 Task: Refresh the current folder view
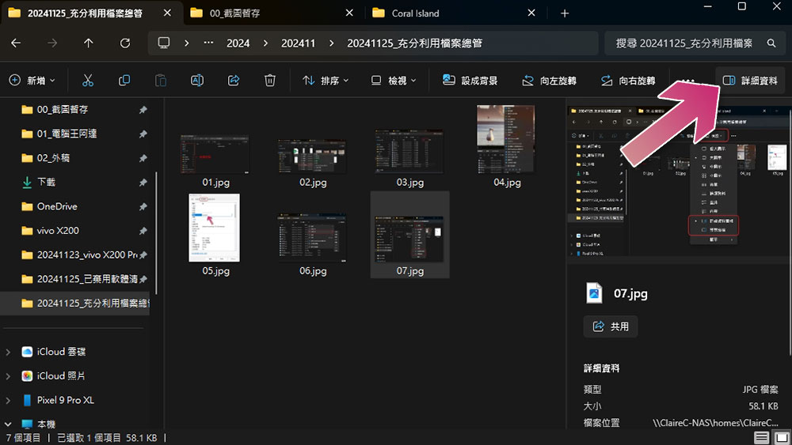[125, 43]
